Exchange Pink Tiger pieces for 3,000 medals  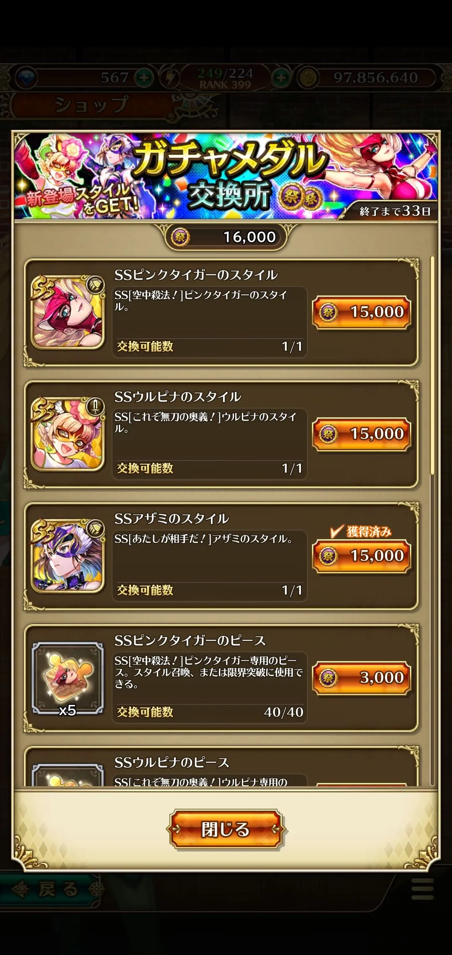coord(362,678)
